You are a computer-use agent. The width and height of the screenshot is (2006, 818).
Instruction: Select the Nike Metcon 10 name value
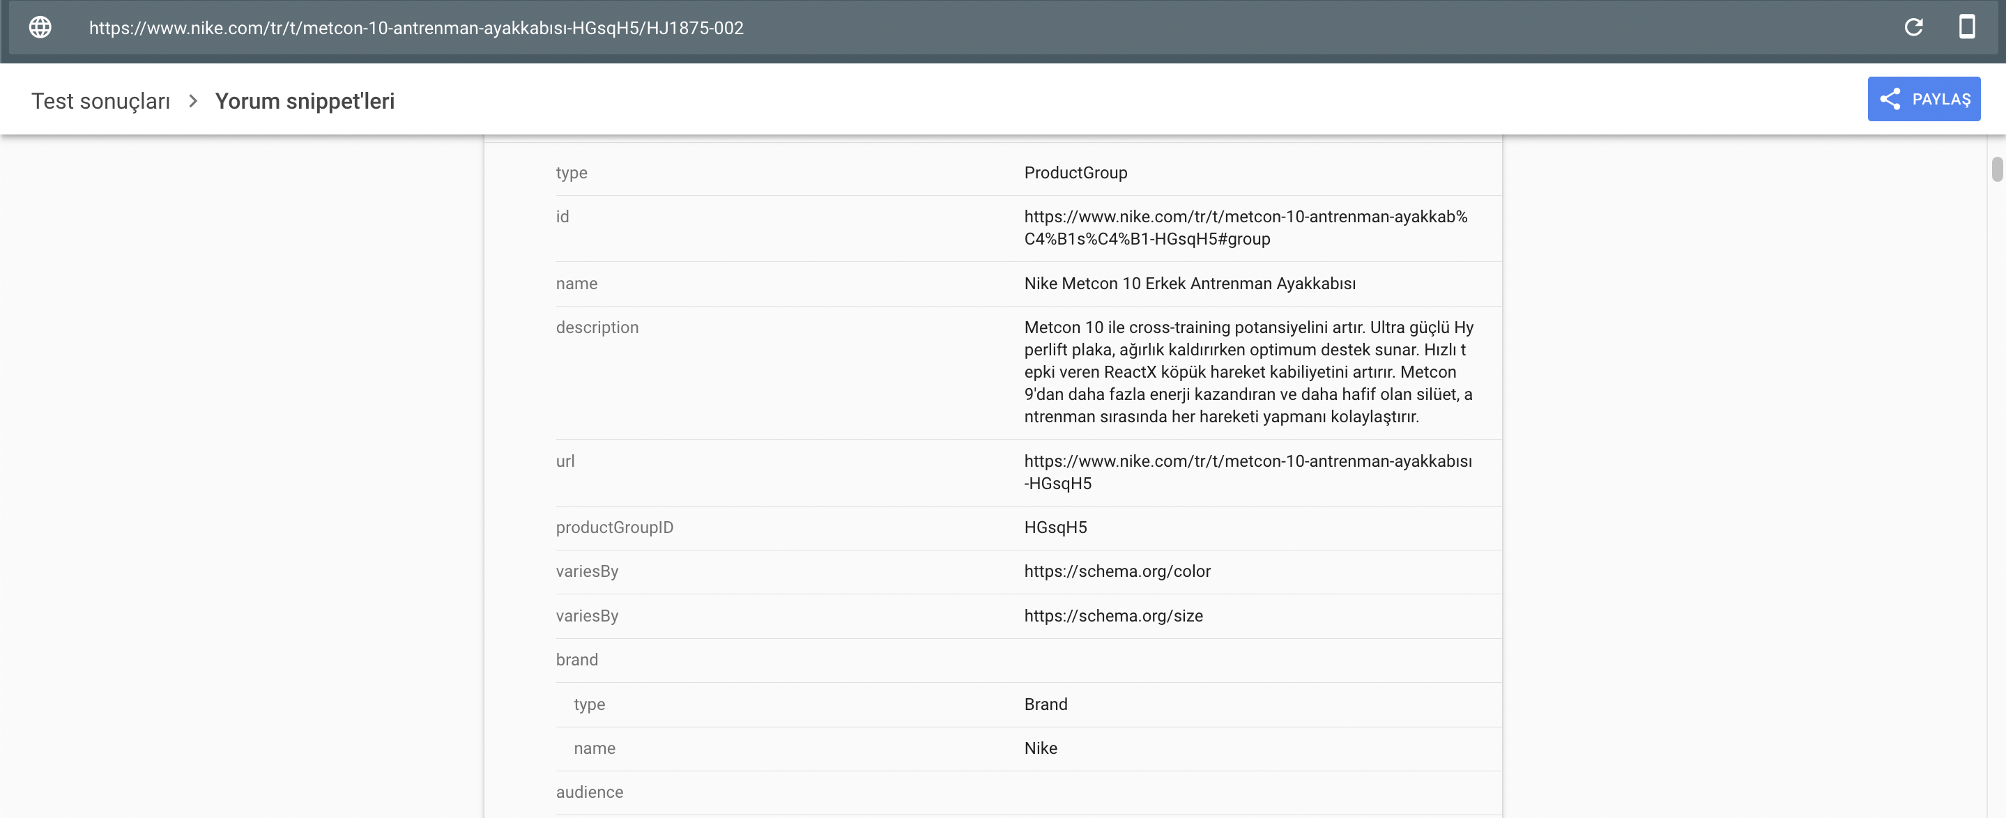tap(1189, 284)
